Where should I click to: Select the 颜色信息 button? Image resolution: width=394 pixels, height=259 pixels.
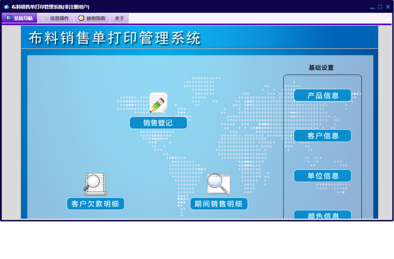click(x=323, y=215)
